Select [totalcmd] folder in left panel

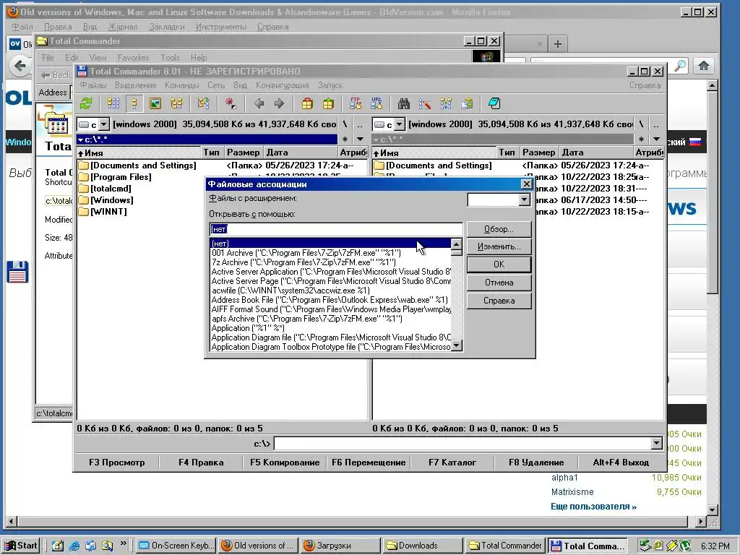coord(105,189)
